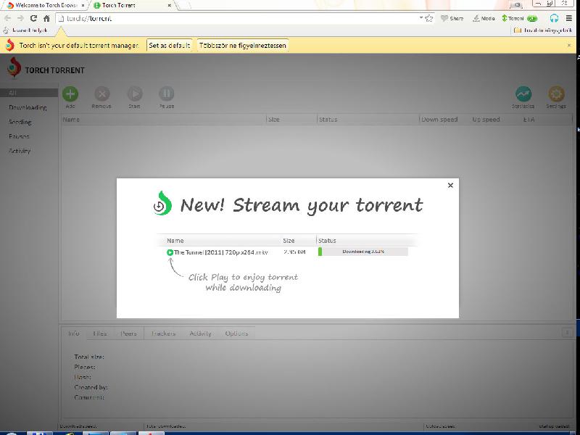Screen dimensions: 580x435
Task: Open a new tab with the new-tab button
Action: [x=184, y=5]
